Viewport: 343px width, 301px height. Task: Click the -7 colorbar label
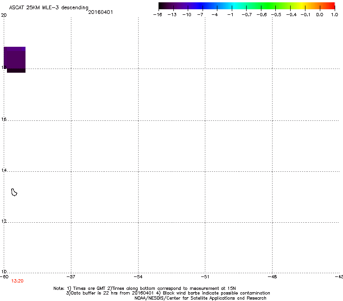[200, 15]
